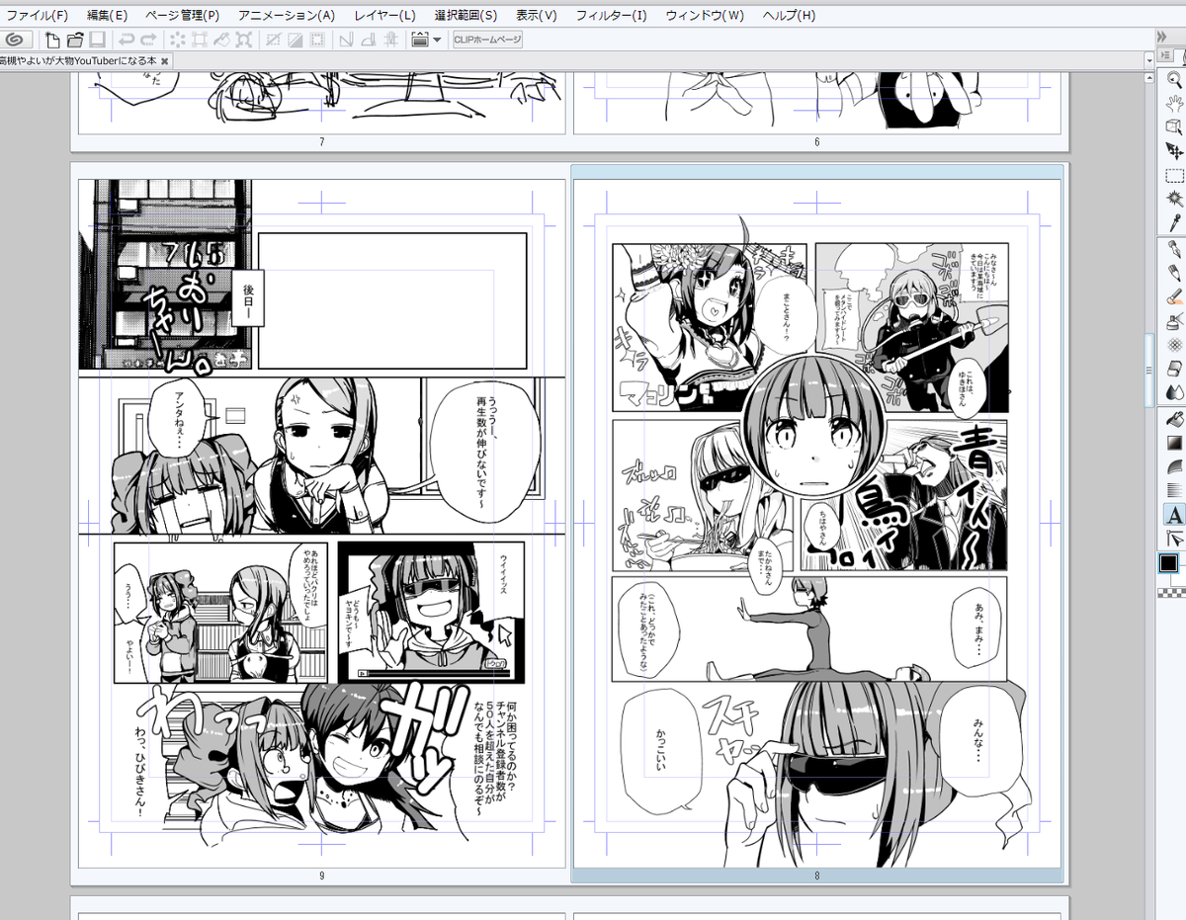Toggle Snap to Ruler icon
Image resolution: width=1186 pixels, height=920 pixels.
(346, 40)
